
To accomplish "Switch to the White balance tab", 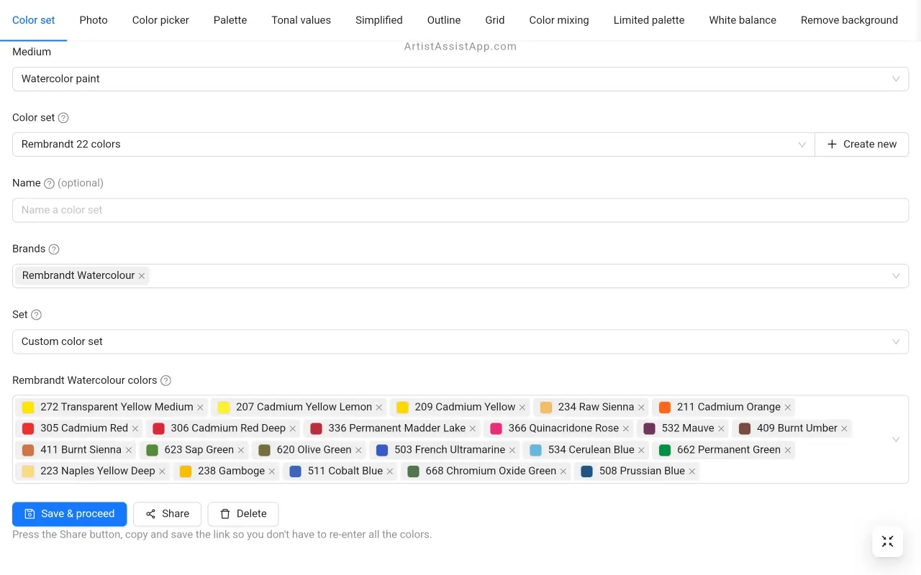I will click(743, 20).
